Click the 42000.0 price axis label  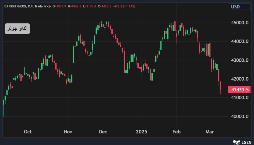coord(240,79)
